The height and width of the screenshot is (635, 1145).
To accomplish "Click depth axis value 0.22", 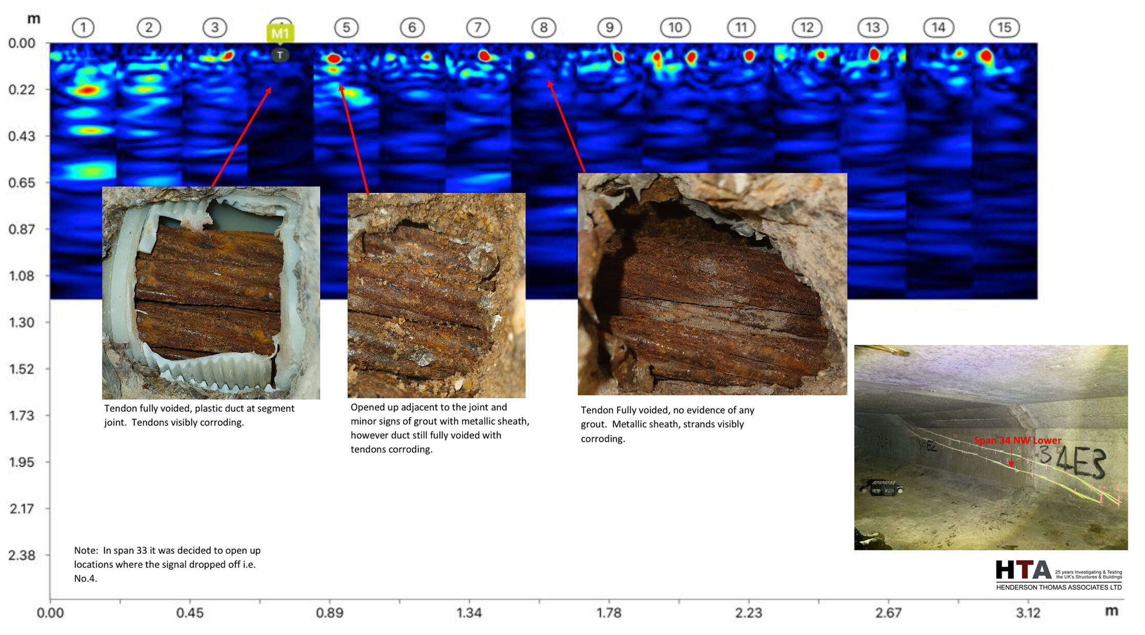I will (x=22, y=90).
